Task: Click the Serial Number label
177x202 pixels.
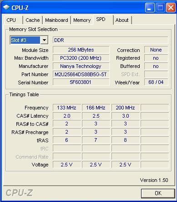Action: [x=33, y=83]
